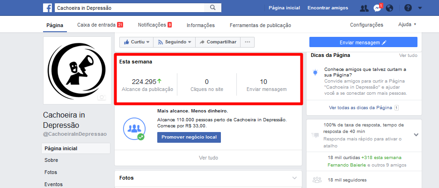Open the Seguindo dropdown button
Screen dimensions: 439x188
point(175,42)
